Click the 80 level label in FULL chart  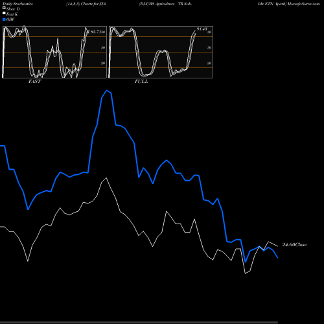[x=209, y=32]
